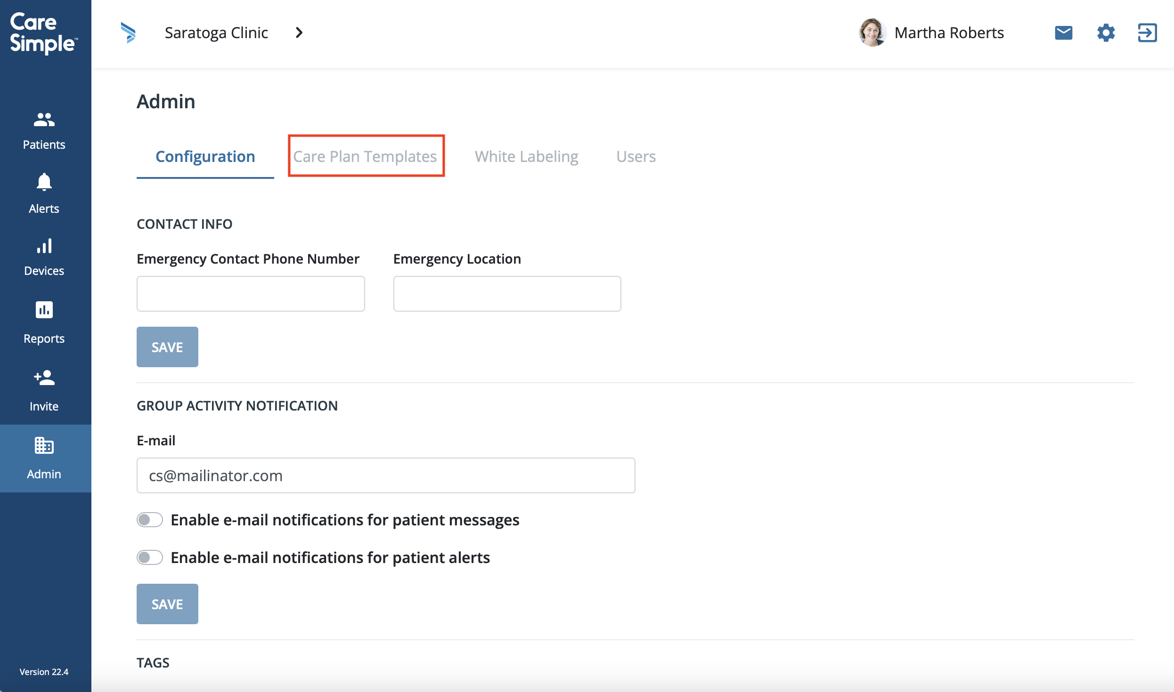Select the Admin building icon
The width and height of the screenshot is (1174, 692).
(x=44, y=445)
